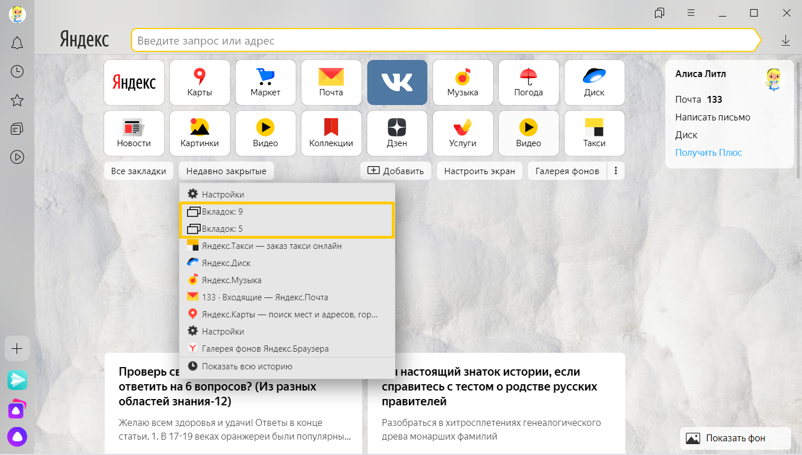This screenshot has width=802, height=455.
Task: Select Показать всю историю
Action: 287,367
